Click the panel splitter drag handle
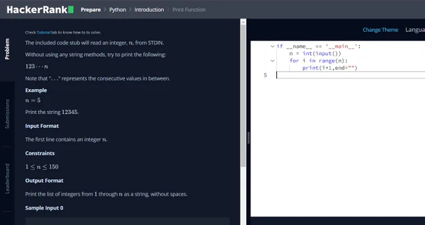The image size is (425, 225). tap(249, 138)
